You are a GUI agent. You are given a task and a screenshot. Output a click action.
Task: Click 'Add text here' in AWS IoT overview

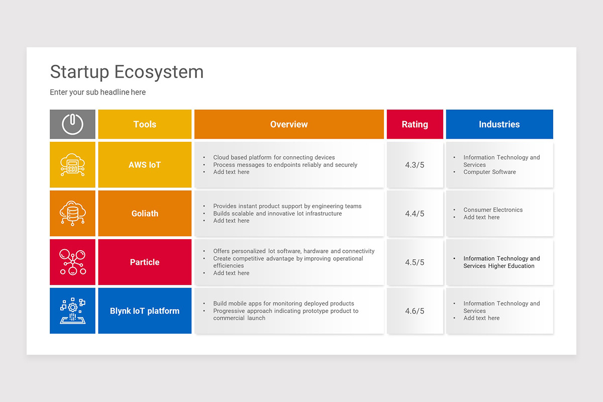[x=231, y=172]
